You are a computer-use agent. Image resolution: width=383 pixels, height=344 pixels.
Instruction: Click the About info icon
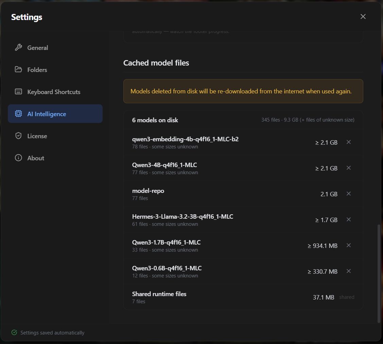18,158
